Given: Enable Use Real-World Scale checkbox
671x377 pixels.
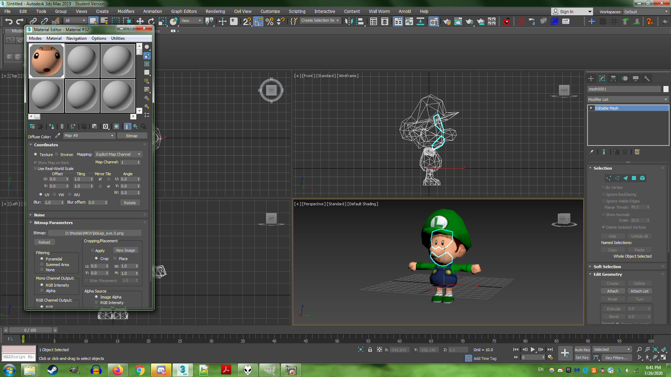Looking at the screenshot, I should (35, 168).
